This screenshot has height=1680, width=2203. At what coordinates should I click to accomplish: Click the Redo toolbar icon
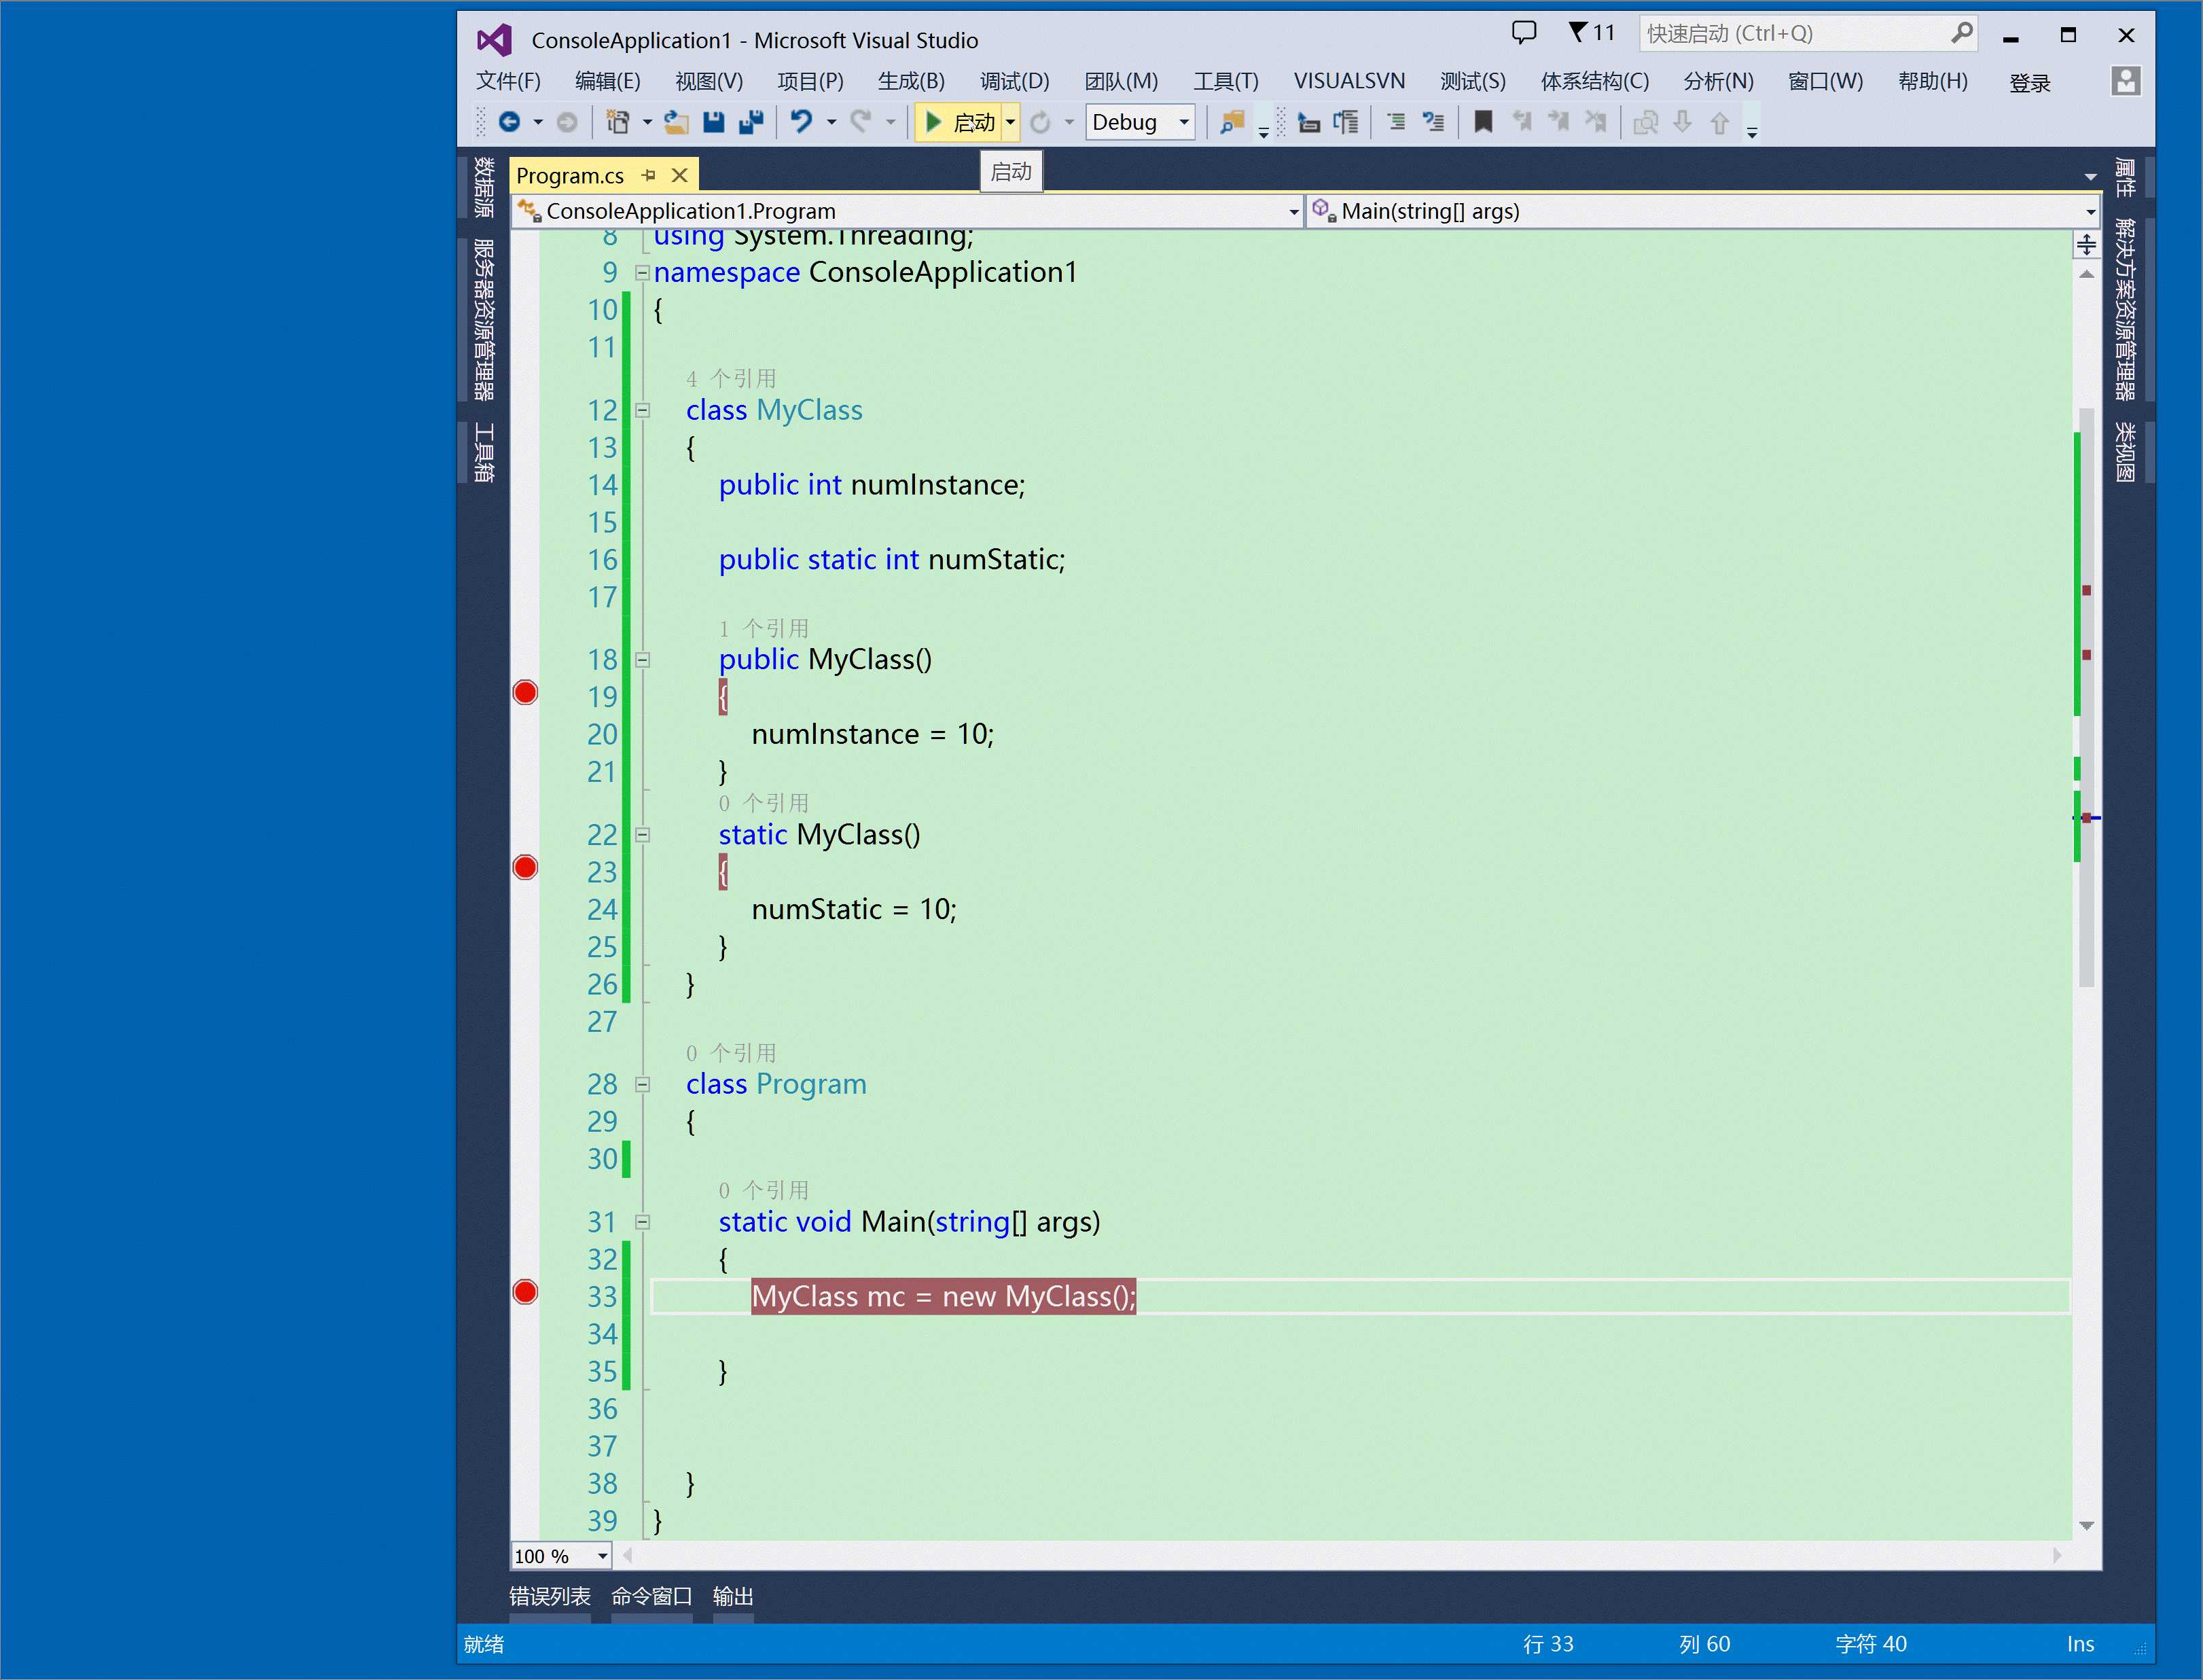tap(860, 122)
